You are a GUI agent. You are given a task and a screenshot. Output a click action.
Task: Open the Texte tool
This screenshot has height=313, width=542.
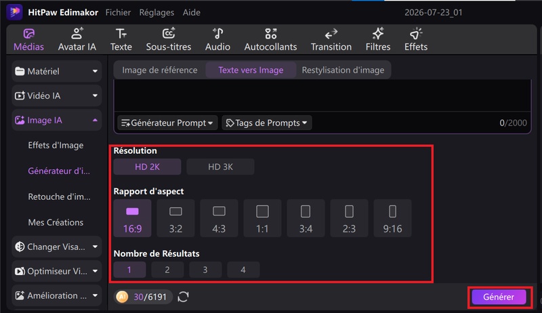(x=121, y=40)
